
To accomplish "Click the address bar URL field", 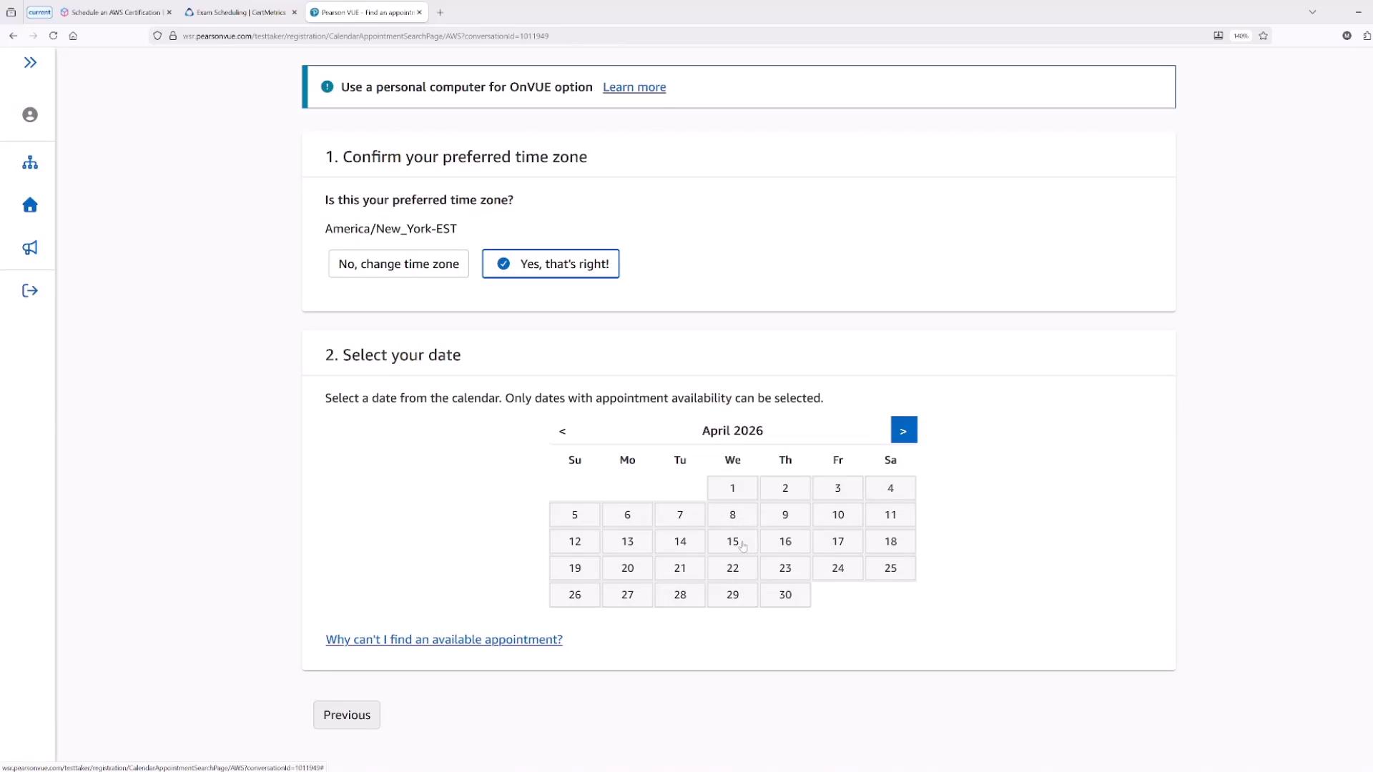I will click(686, 36).
